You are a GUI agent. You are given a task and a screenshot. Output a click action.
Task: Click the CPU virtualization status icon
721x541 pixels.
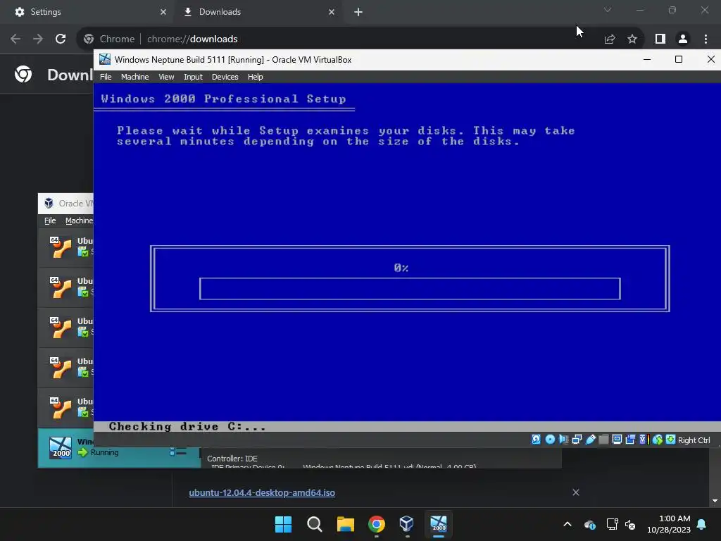point(644,440)
